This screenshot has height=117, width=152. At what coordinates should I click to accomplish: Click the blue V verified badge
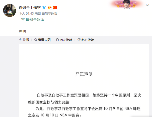click(x=44, y=8)
